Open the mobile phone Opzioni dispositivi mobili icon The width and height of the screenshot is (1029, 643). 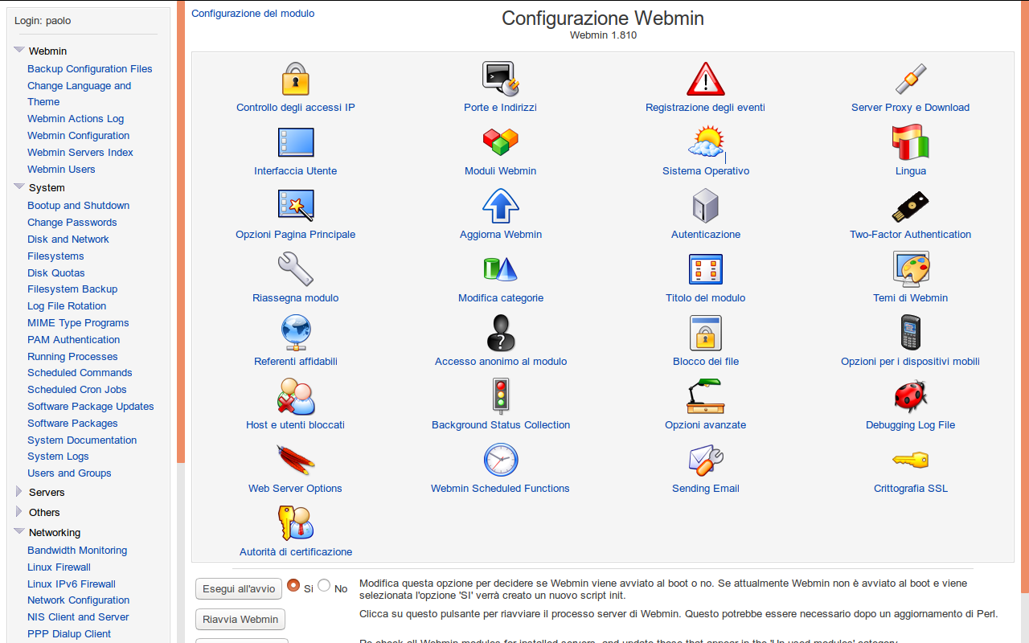(x=911, y=333)
